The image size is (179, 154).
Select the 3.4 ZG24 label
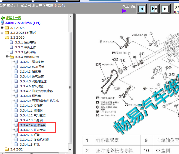(17, 149)
